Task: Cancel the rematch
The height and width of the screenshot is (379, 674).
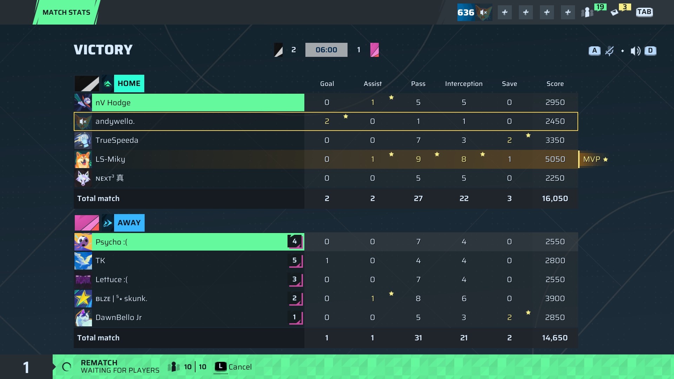Action: (x=240, y=367)
